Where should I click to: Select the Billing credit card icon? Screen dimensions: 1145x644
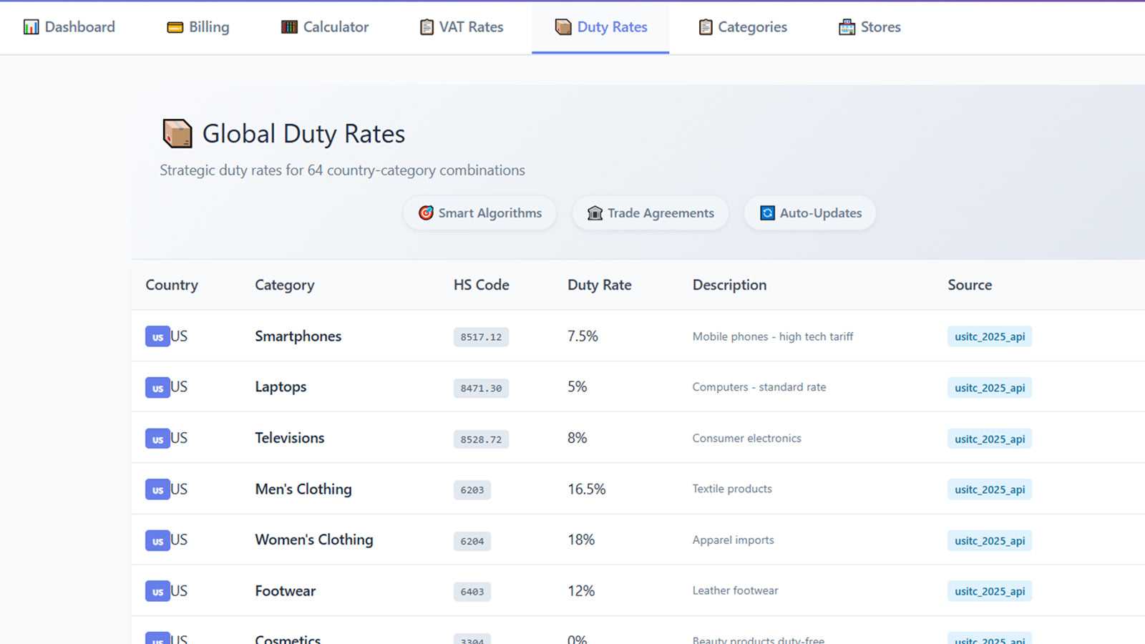point(174,27)
